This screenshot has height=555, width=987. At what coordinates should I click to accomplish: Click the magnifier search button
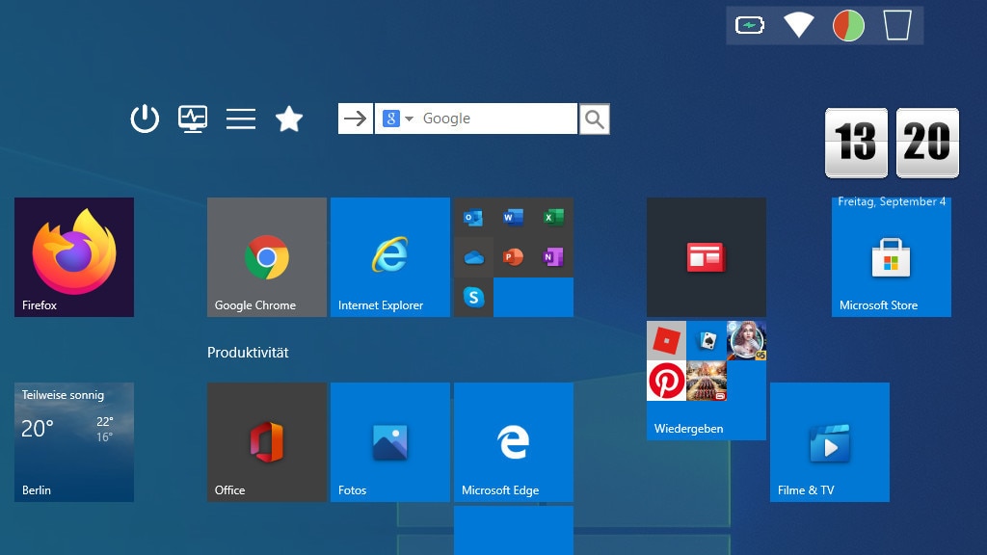594,119
